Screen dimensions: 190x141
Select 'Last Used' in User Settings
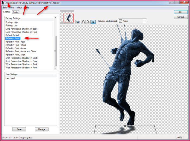[10, 78]
